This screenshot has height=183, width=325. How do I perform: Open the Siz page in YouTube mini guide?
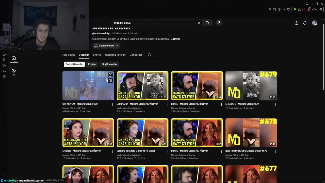pyautogui.click(x=14, y=72)
